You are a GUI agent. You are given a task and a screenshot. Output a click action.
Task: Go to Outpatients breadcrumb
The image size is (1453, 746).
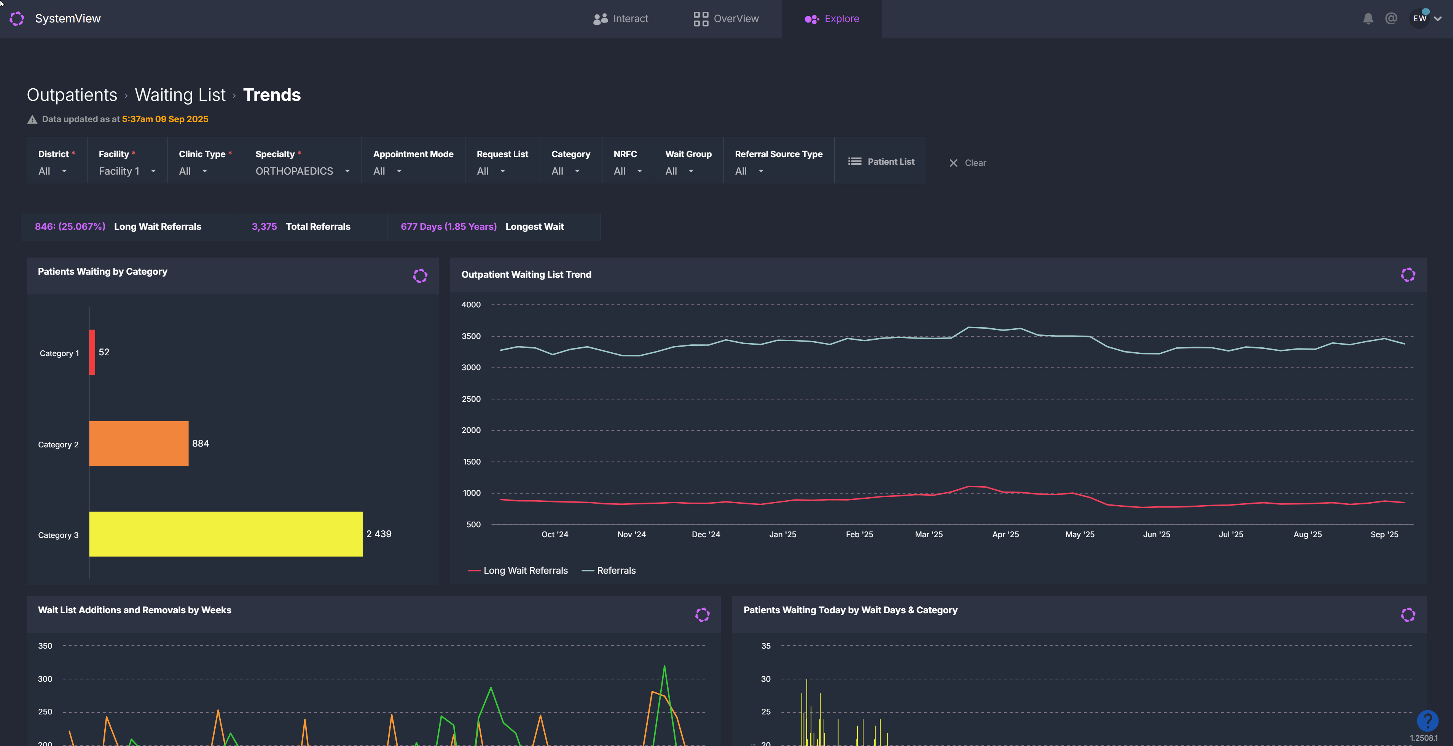72,95
